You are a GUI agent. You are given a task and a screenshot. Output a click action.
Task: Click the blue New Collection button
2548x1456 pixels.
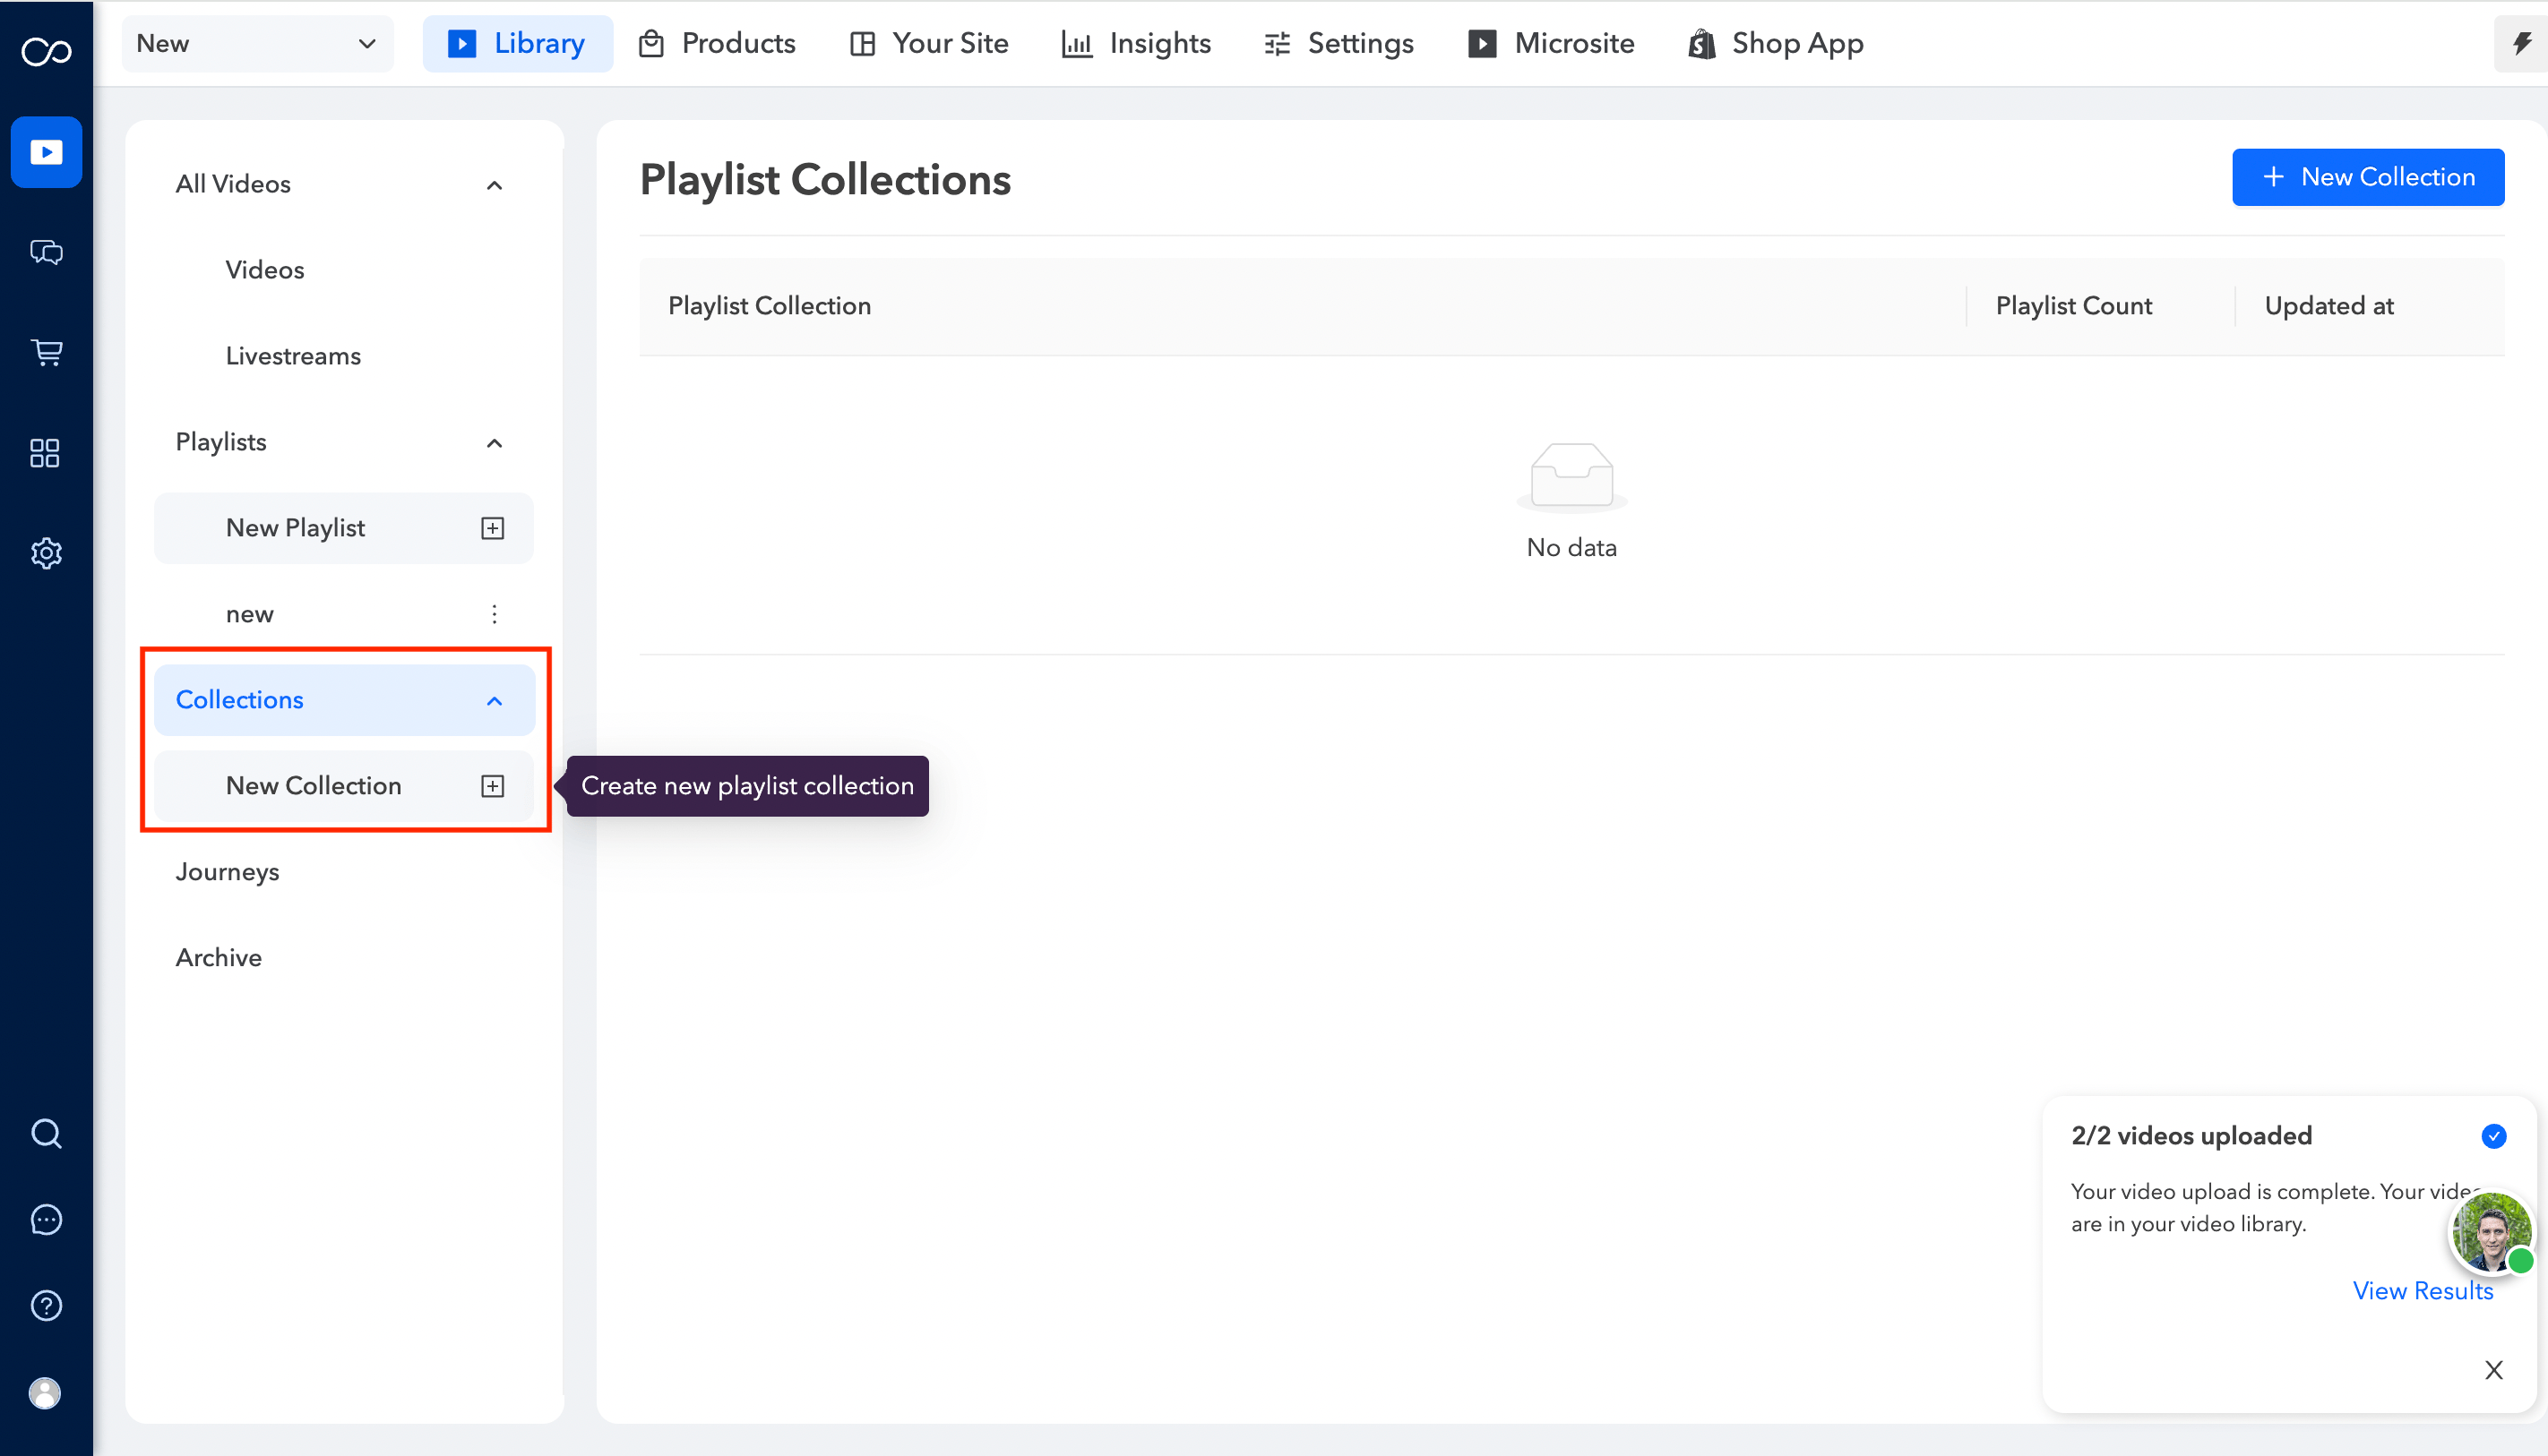tap(2368, 177)
